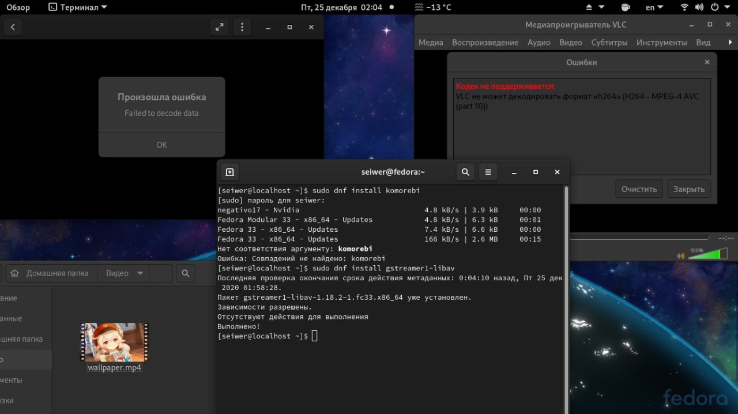Image resolution: width=738 pixels, height=414 pixels.
Task: Maximize the video player window
Action: coord(289,27)
